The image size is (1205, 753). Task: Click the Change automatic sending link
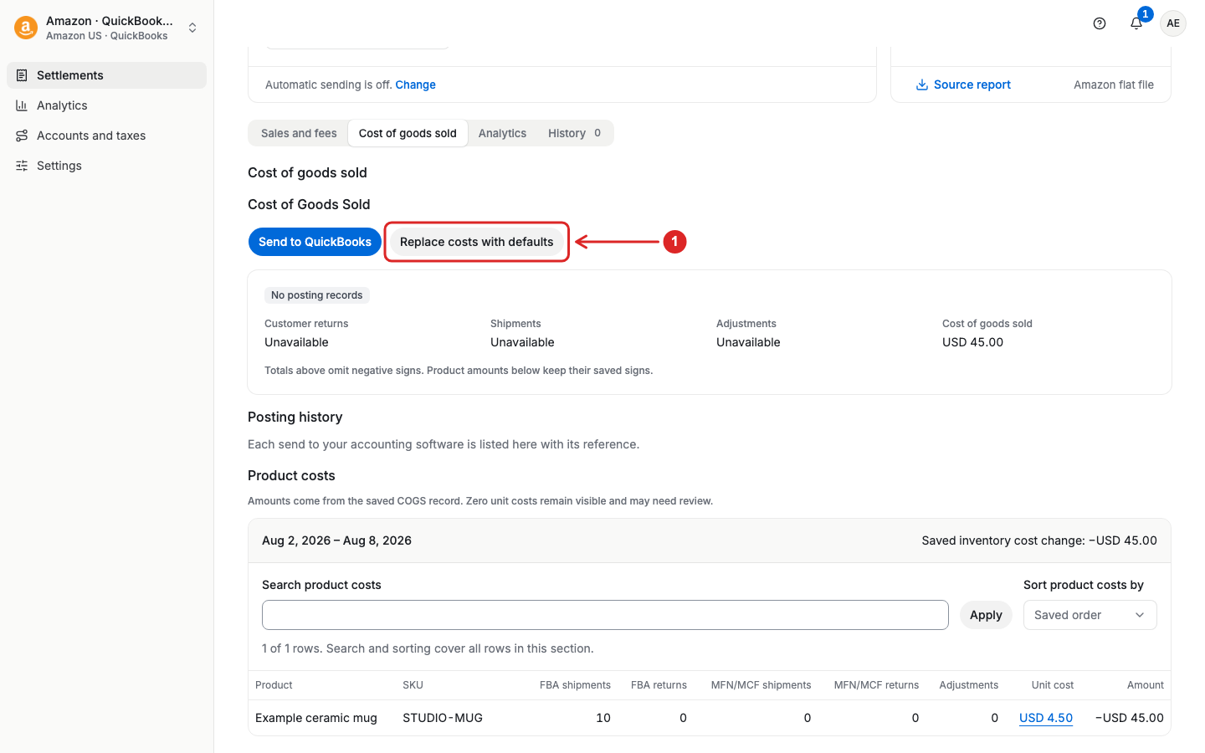point(415,85)
